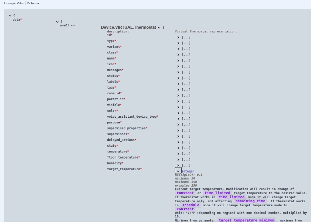Collapse the root object chevron
311x222 pixels.
10,16
